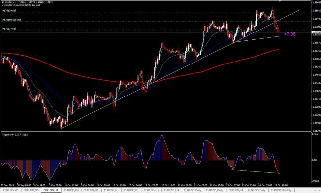Click the 10 Oct 15:00 time axis label
This screenshot has height=193, width=321.
click(x=169, y=185)
